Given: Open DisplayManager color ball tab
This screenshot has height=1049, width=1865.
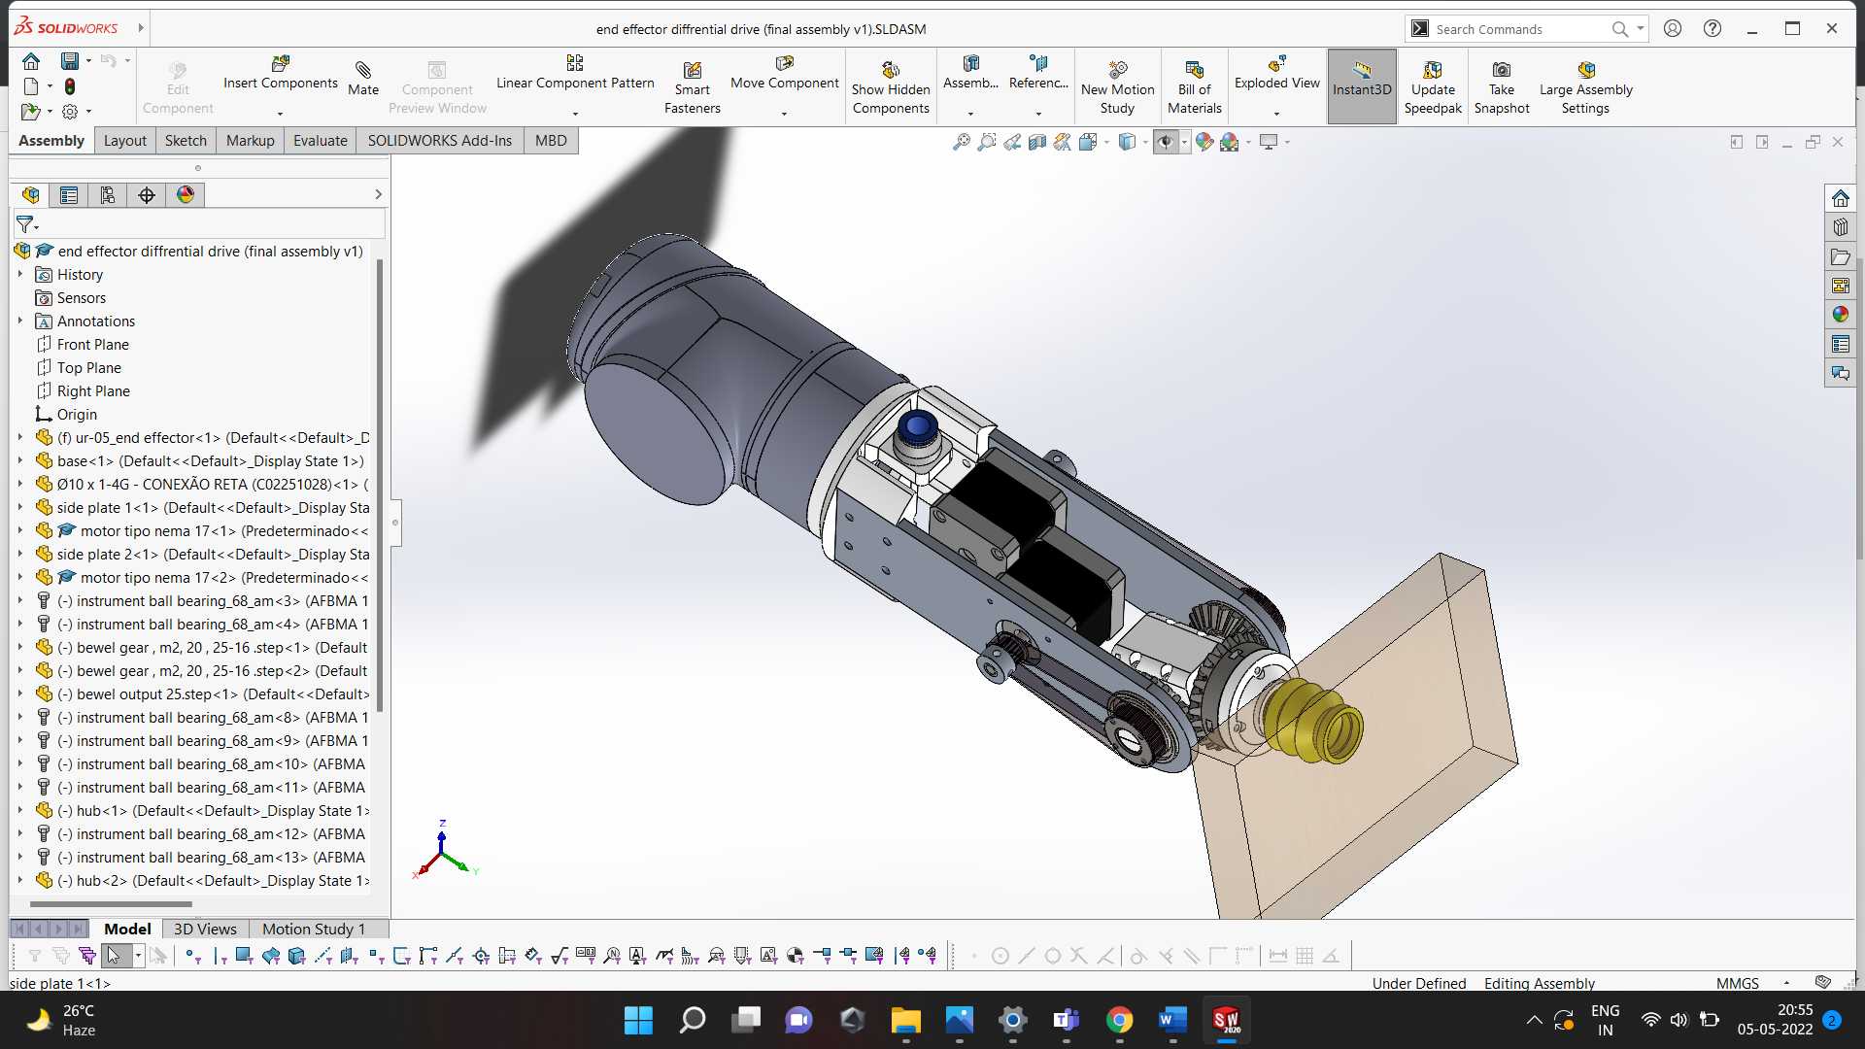Looking at the screenshot, I should pos(186,195).
